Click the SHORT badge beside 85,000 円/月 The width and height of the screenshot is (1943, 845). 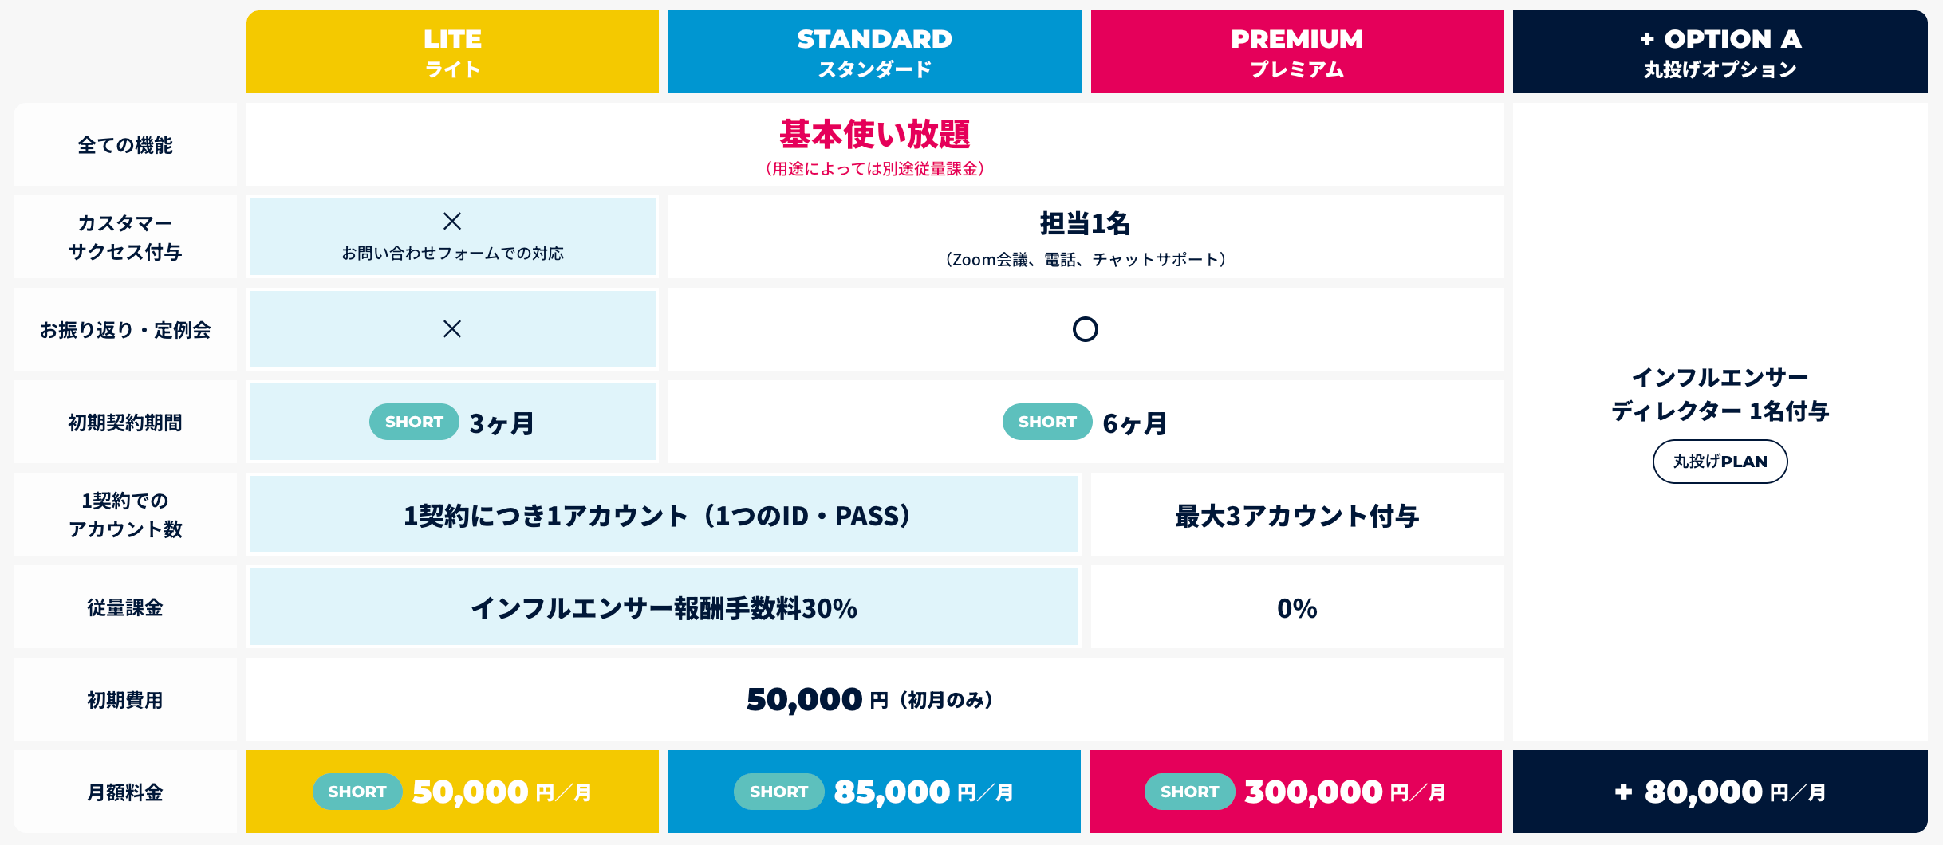point(778,792)
